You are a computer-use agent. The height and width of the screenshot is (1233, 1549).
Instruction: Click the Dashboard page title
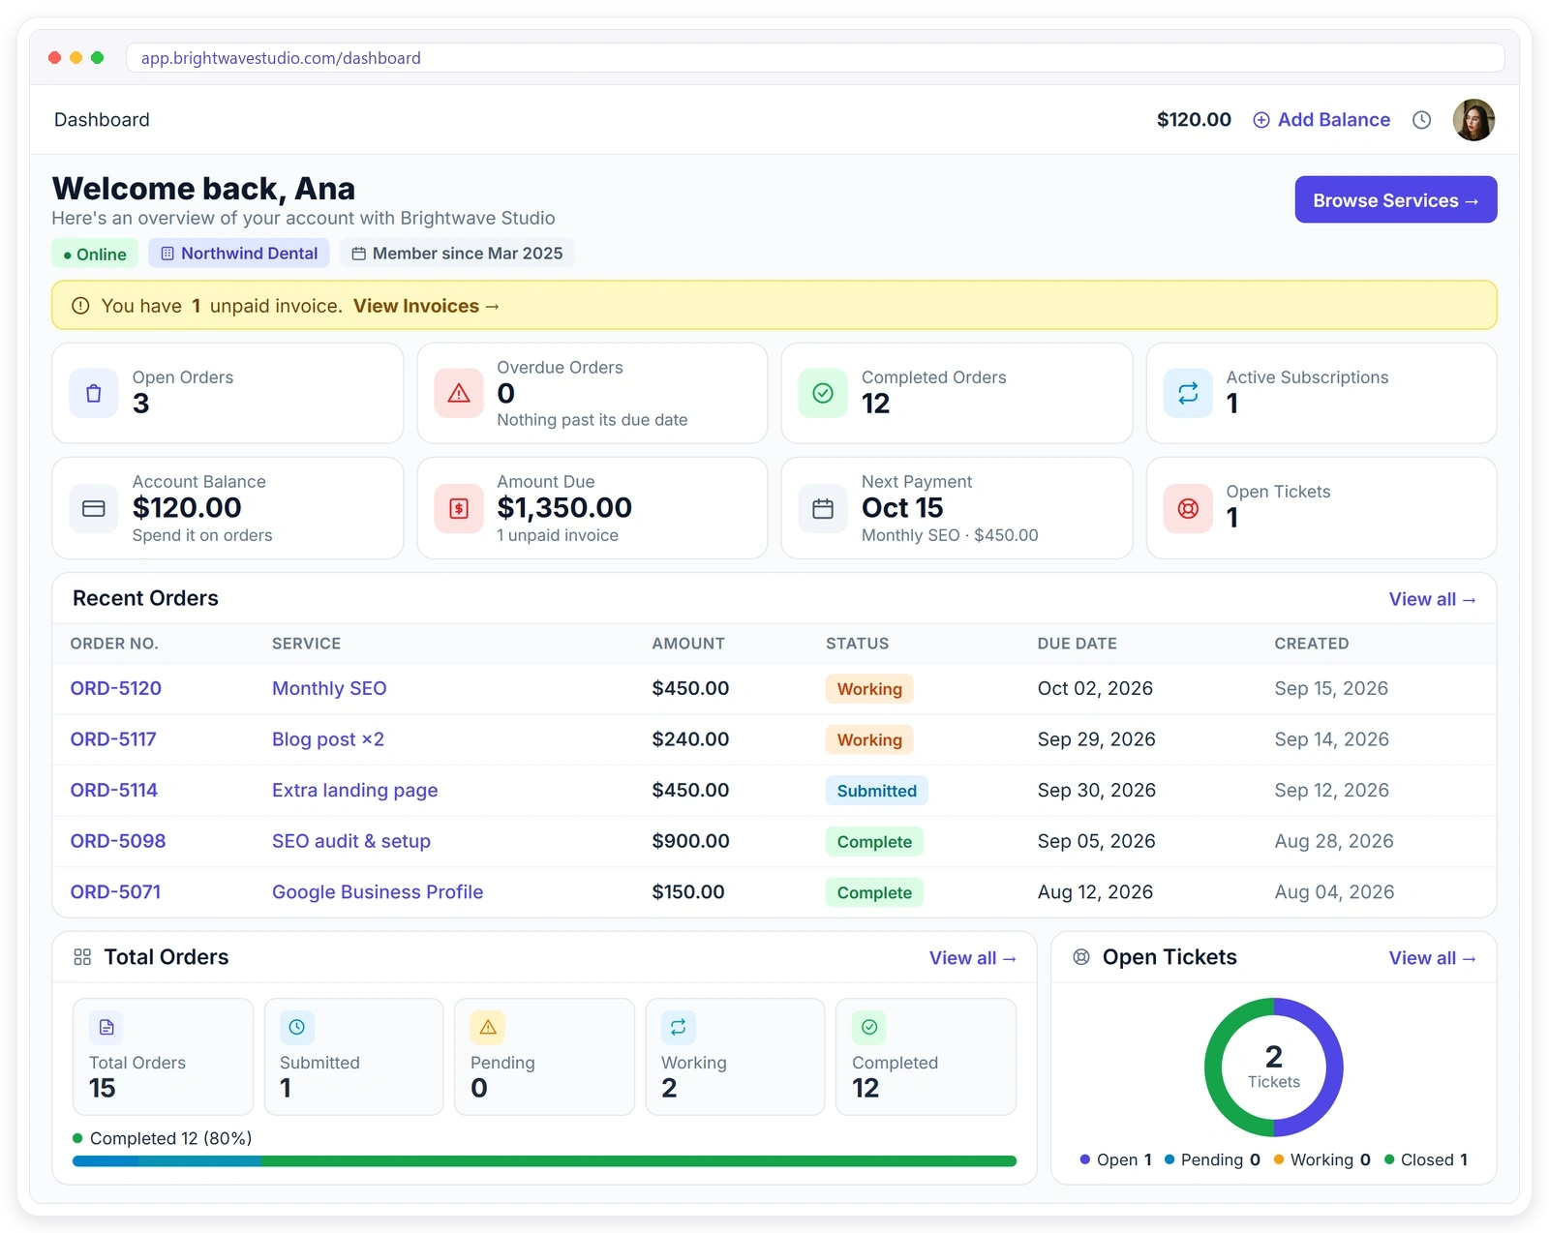tap(102, 120)
